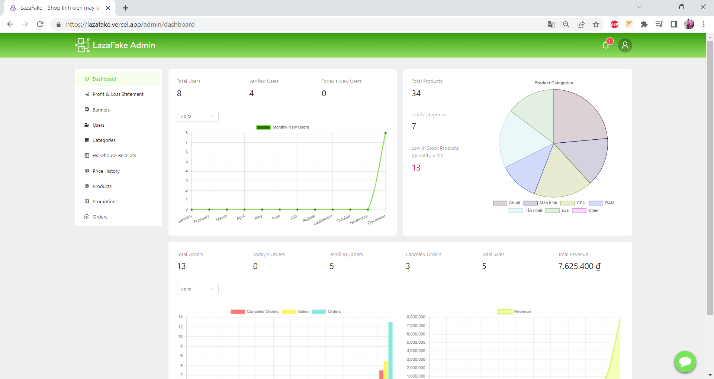Click the Google Translate icon in address bar

(x=551, y=25)
